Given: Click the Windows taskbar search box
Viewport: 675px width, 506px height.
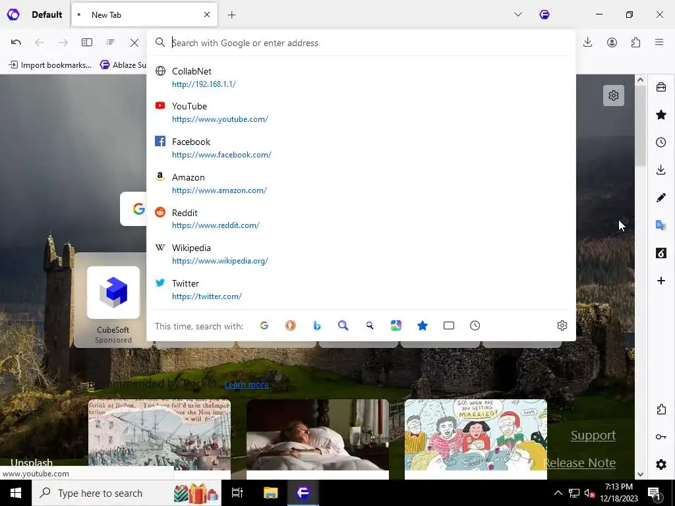Looking at the screenshot, I should point(126,493).
